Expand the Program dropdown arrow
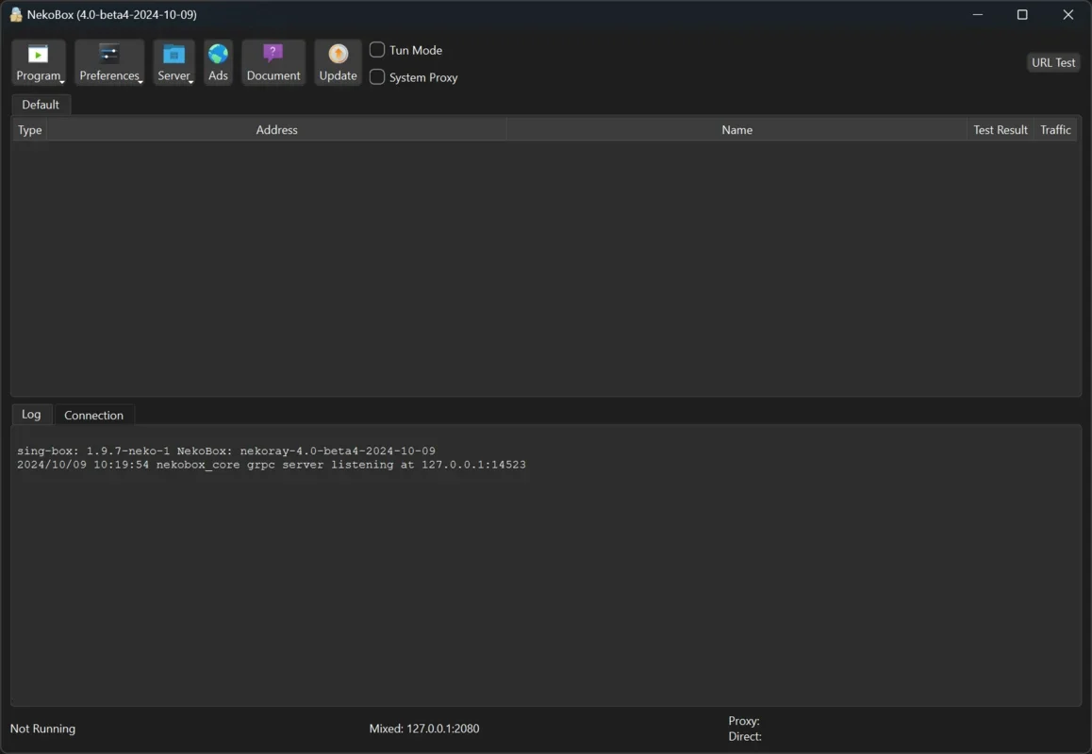Screen dimensions: 1092x754 click(62, 82)
